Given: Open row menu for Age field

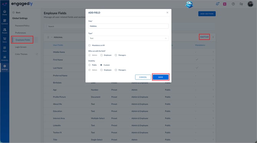Looking at the screenshot, I should pos(213,90).
